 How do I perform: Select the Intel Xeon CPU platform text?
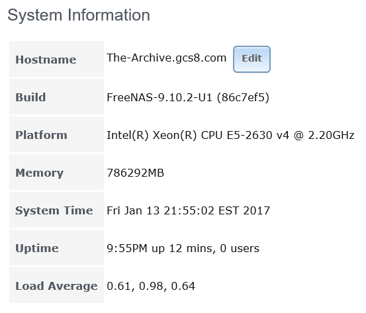230,135
